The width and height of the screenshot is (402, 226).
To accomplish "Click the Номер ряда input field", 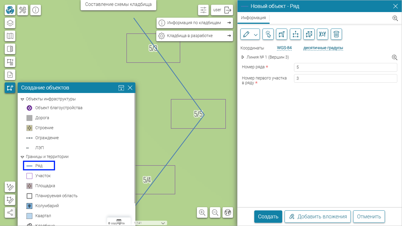I will [345, 67].
